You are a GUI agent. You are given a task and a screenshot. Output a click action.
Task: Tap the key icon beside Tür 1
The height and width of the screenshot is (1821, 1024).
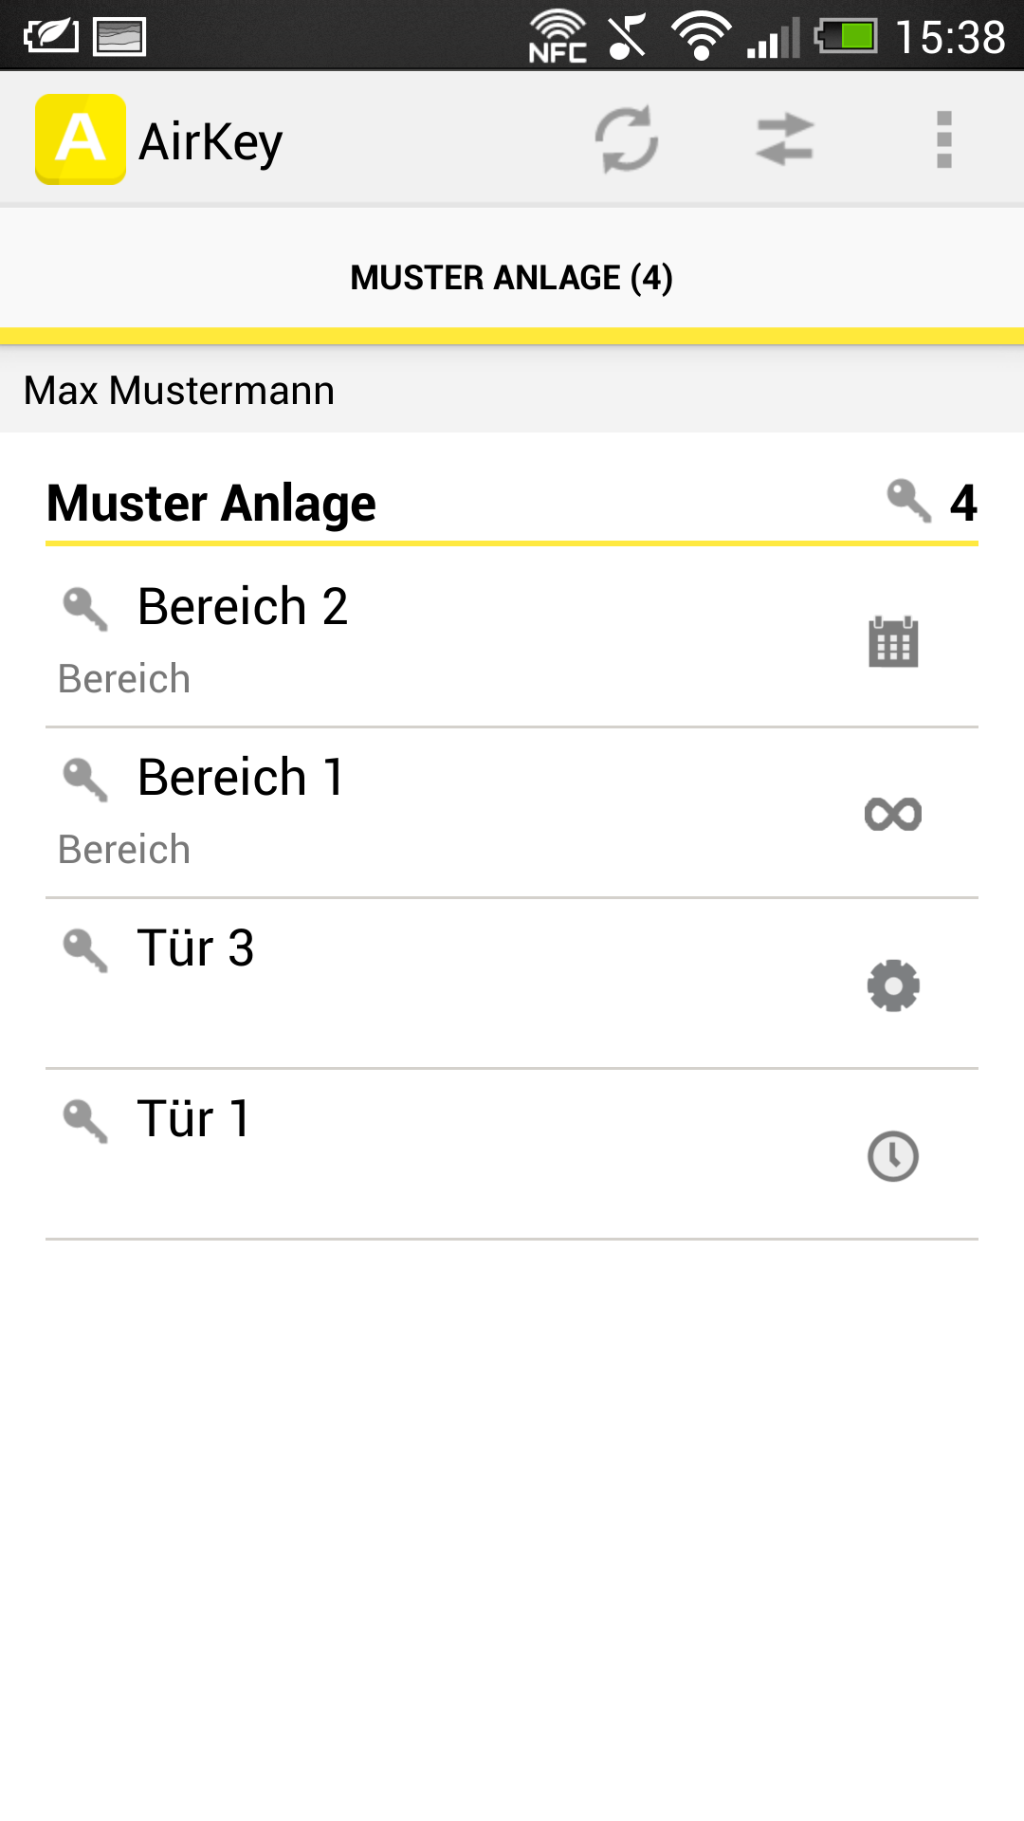pyautogui.click(x=85, y=1121)
